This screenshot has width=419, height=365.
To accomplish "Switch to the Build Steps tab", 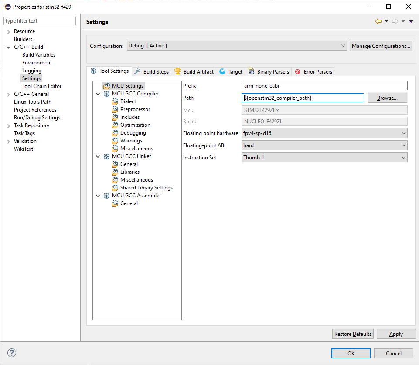I will (x=152, y=71).
